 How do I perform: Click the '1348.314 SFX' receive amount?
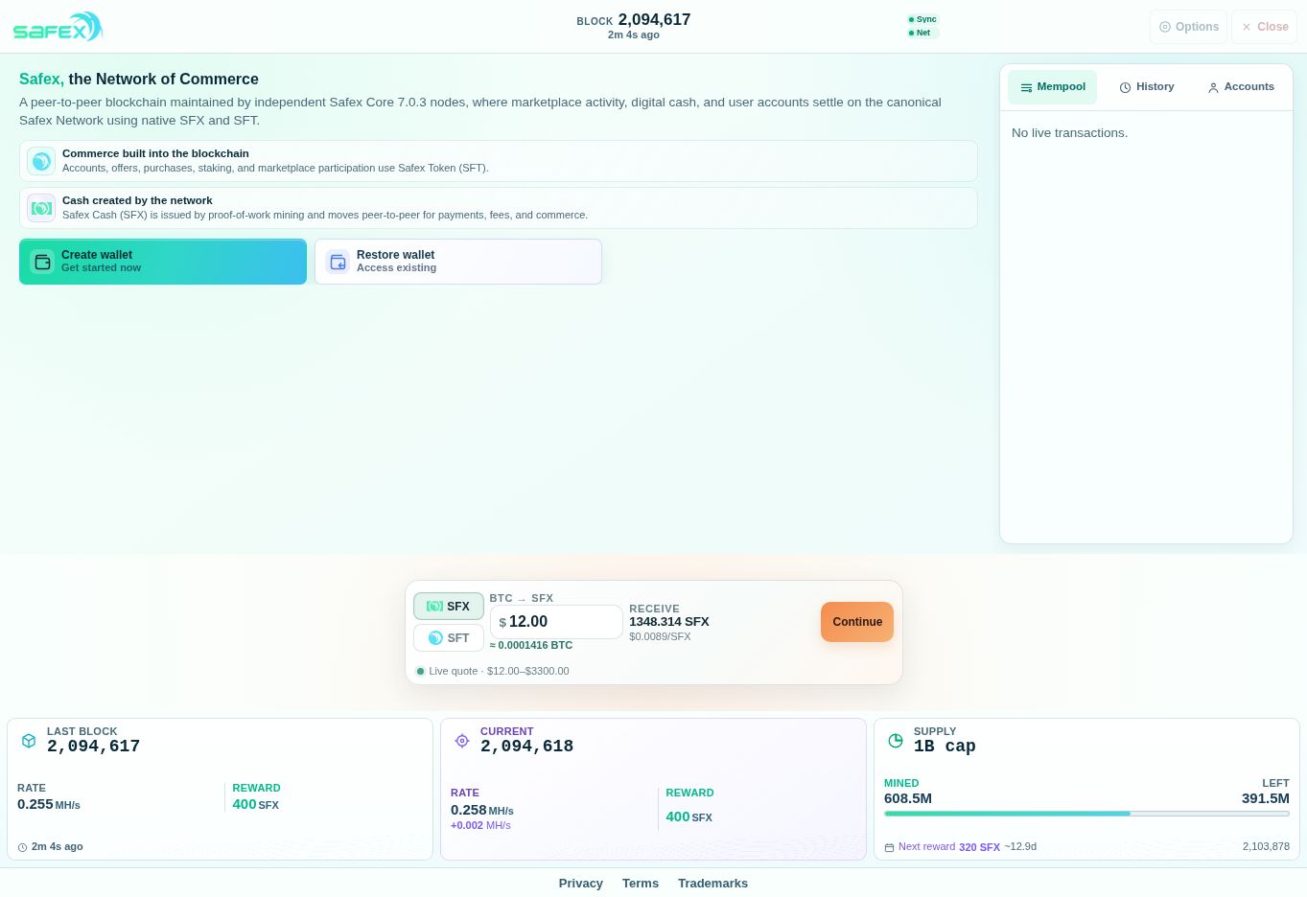[x=669, y=622]
